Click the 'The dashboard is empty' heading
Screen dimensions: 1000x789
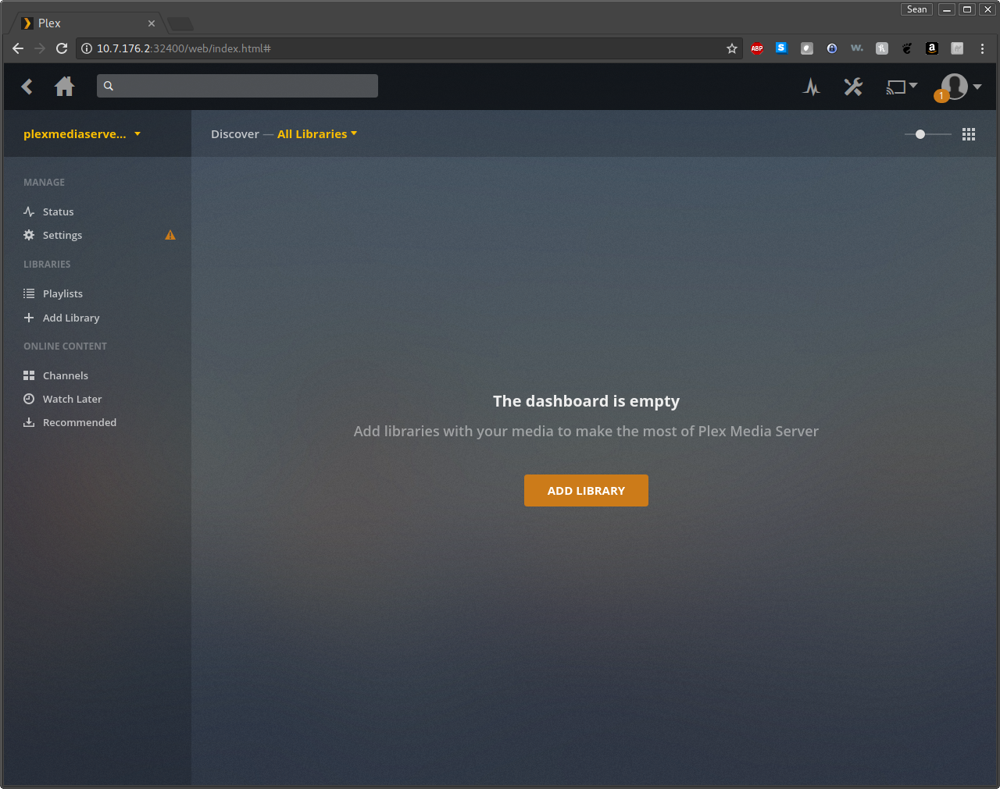point(586,401)
